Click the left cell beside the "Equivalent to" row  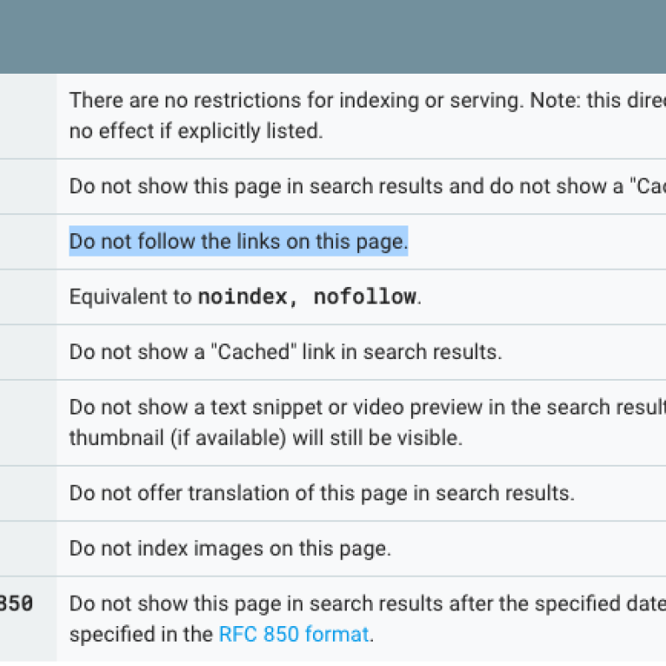[x=28, y=297]
